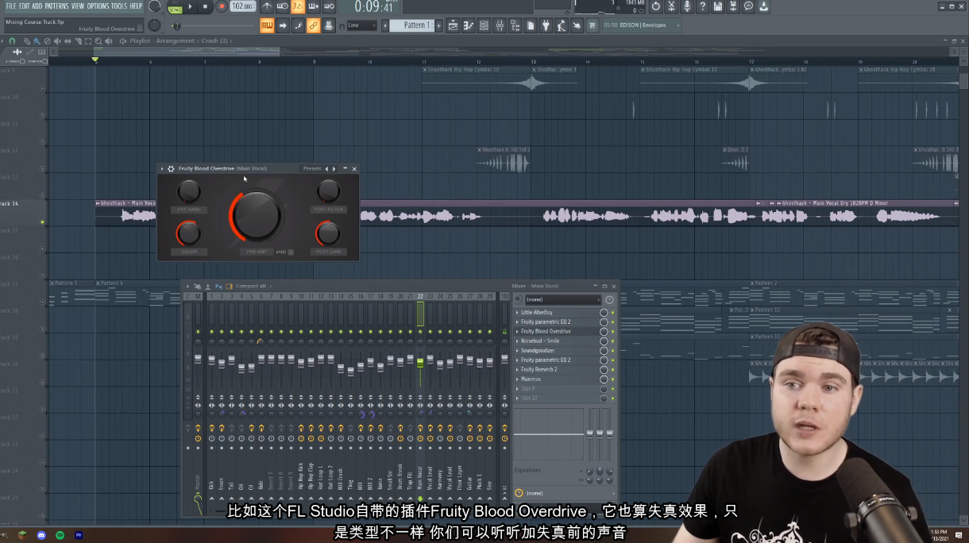Open Spotify from the Windows taskbar
Screen dimensions: 969x543
60,536
